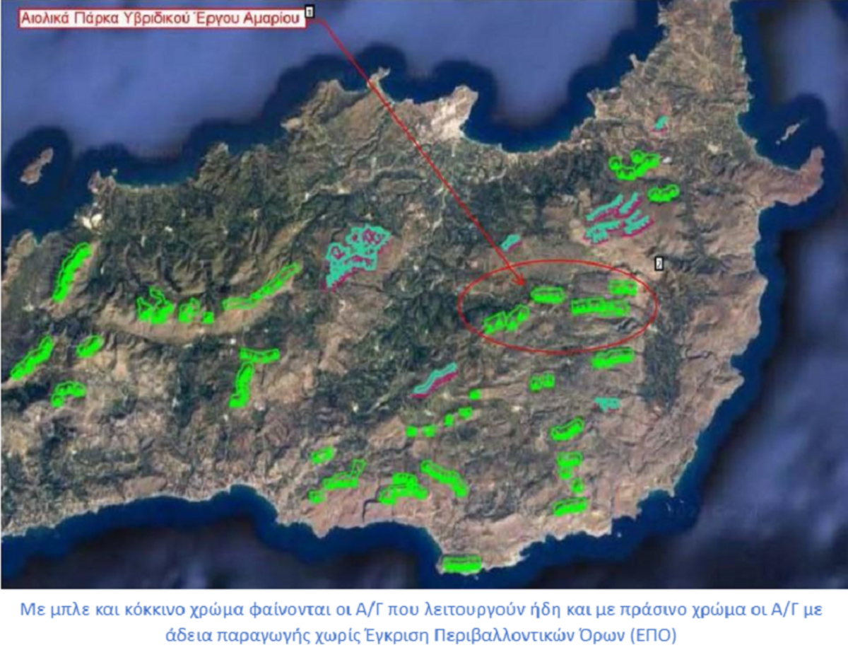Click the small islet off the north-west coast
The image size is (848, 655).
click(x=37, y=166)
